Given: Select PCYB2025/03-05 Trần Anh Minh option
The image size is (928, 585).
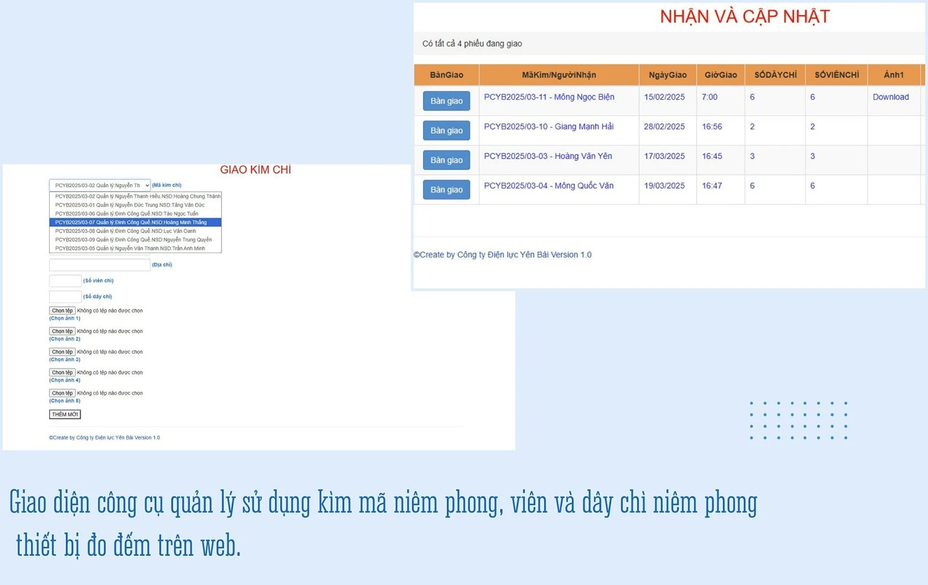Looking at the screenshot, I should pos(135,248).
